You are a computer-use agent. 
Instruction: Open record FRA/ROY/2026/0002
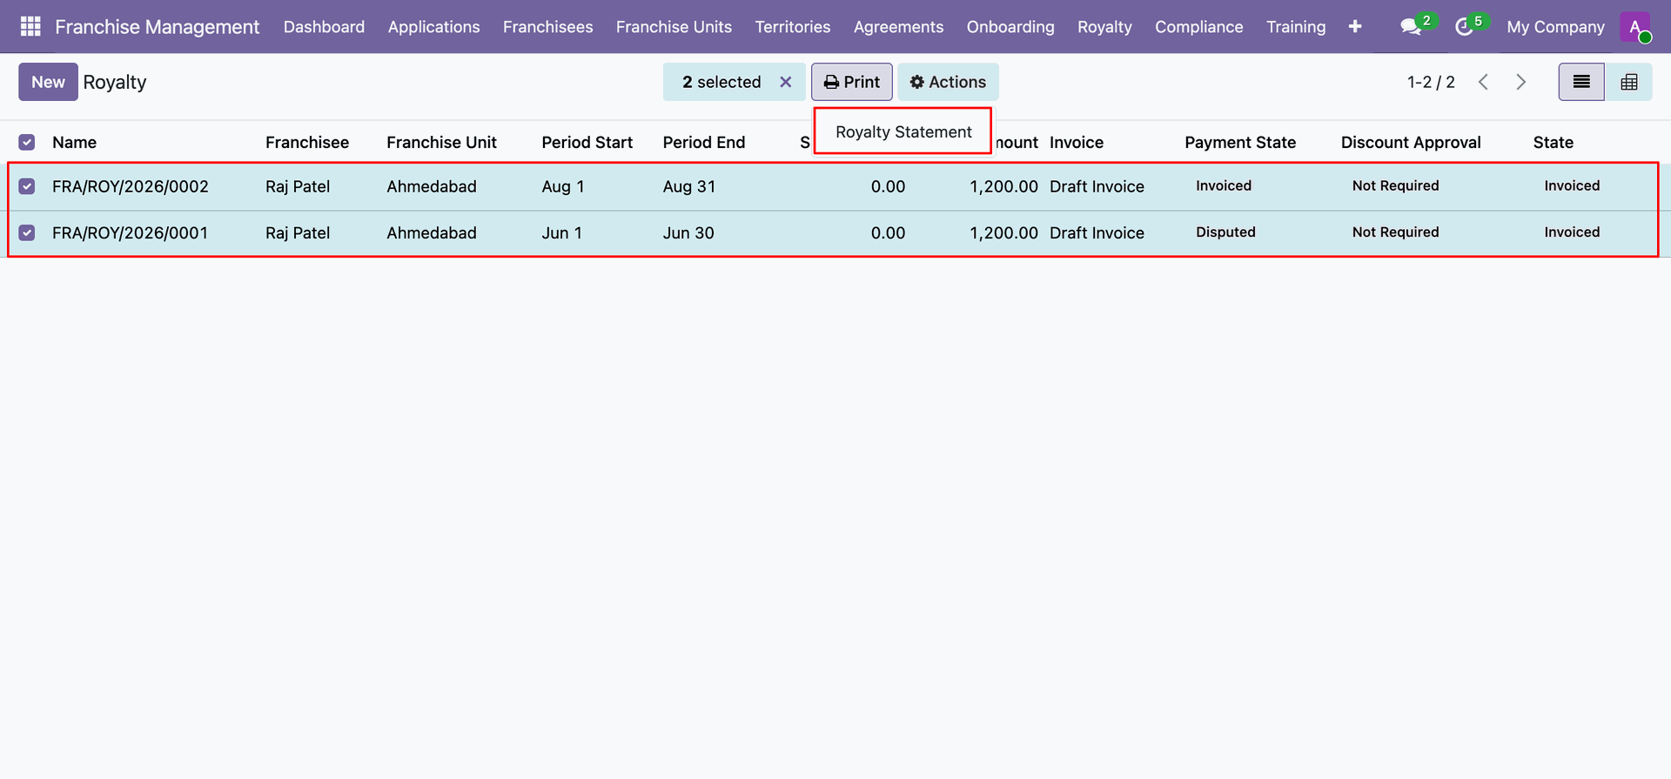tap(131, 186)
